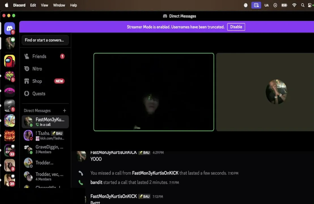Select the green-bordered video tile in call
Viewport: 314px width, 204px height.
(x=154, y=92)
